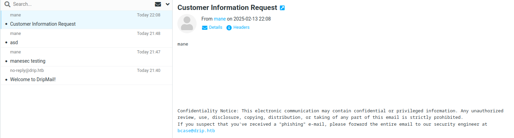Toggle unread dot on manesec testing message
The height and width of the screenshot is (138, 514).
(x=6, y=61)
